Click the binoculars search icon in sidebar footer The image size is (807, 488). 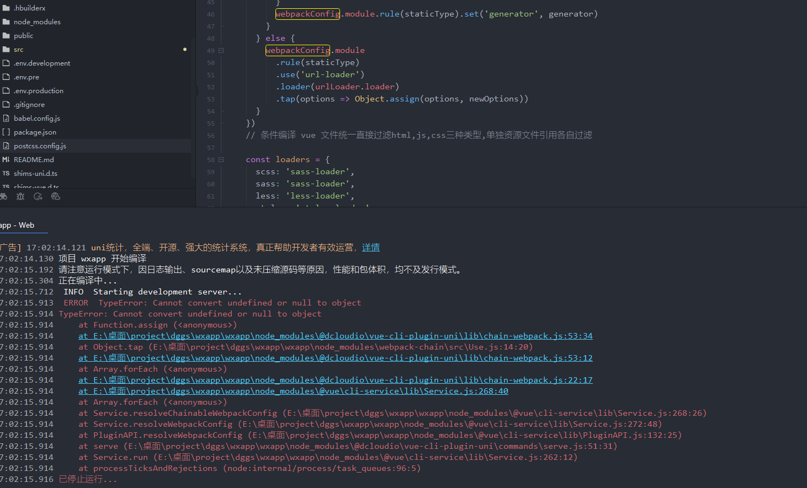click(3, 196)
